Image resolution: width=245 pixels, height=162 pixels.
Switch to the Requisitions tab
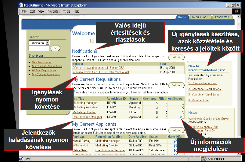click(x=200, y=17)
